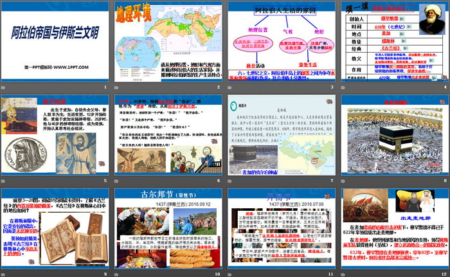450x277 pixels.
Task: Click animation star icon under slide 1
Action: (x=3, y=87)
